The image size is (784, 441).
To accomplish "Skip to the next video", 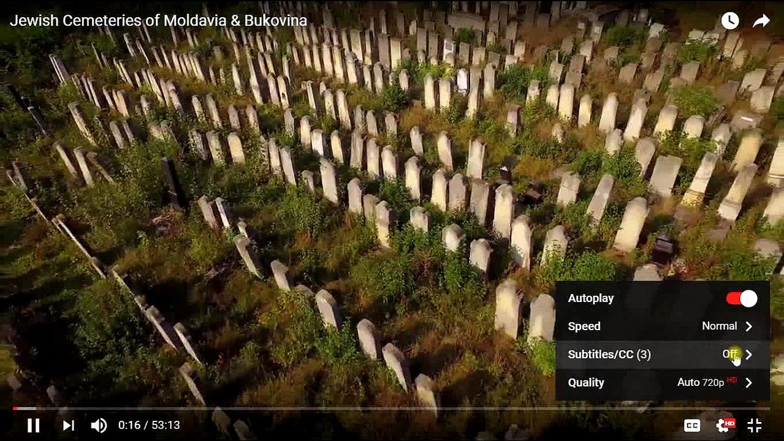I will (x=69, y=425).
